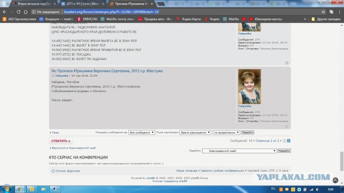Close the 'Вчера вечером под Со' tab
Screen dimensions: 344x193
pos(54,4)
